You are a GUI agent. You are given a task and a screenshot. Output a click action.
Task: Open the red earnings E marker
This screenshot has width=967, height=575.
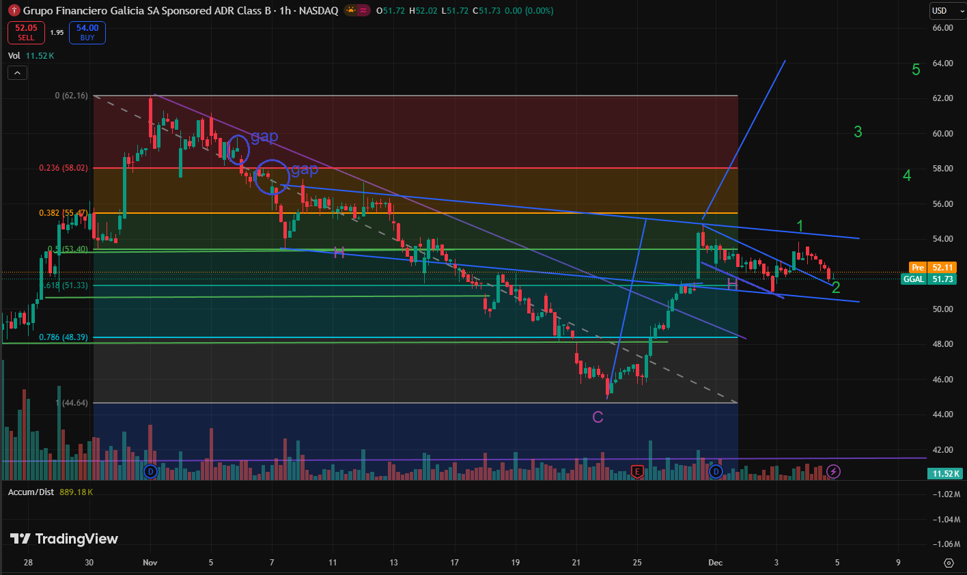637,471
